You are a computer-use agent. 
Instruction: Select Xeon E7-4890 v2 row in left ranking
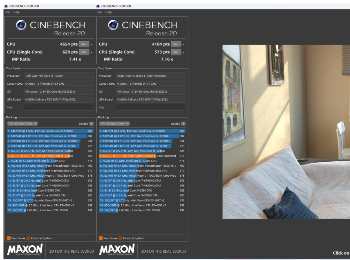[50, 205]
